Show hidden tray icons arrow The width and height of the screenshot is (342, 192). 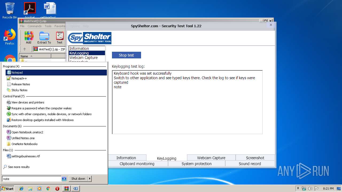[298, 189]
